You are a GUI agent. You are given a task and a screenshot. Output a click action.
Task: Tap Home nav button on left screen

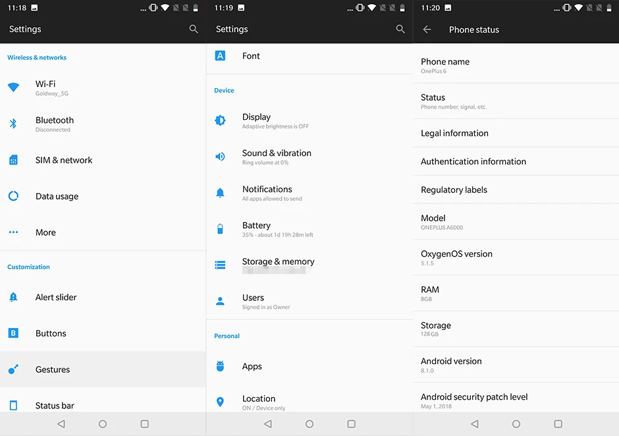click(103, 423)
